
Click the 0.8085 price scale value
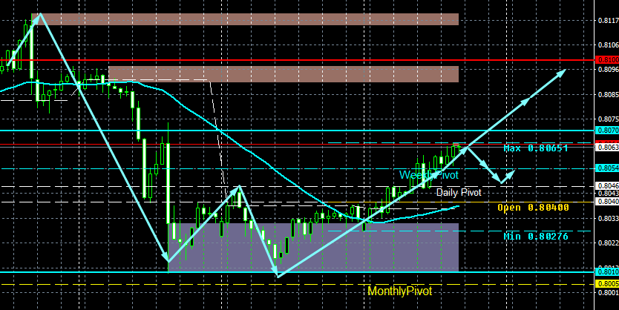point(609,95)
